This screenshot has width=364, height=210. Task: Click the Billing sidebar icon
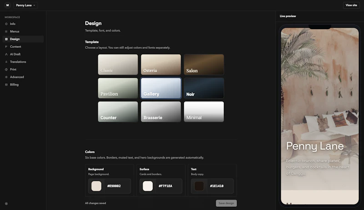click(x=6, y=85)
